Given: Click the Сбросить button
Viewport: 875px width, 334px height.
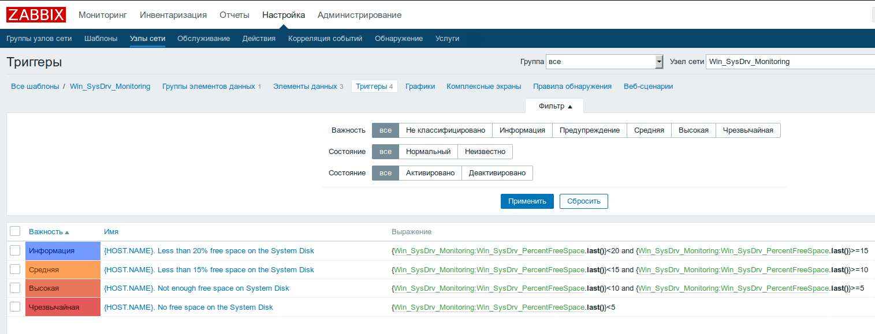Looking at the screenshot, I should tap(584, 201).
